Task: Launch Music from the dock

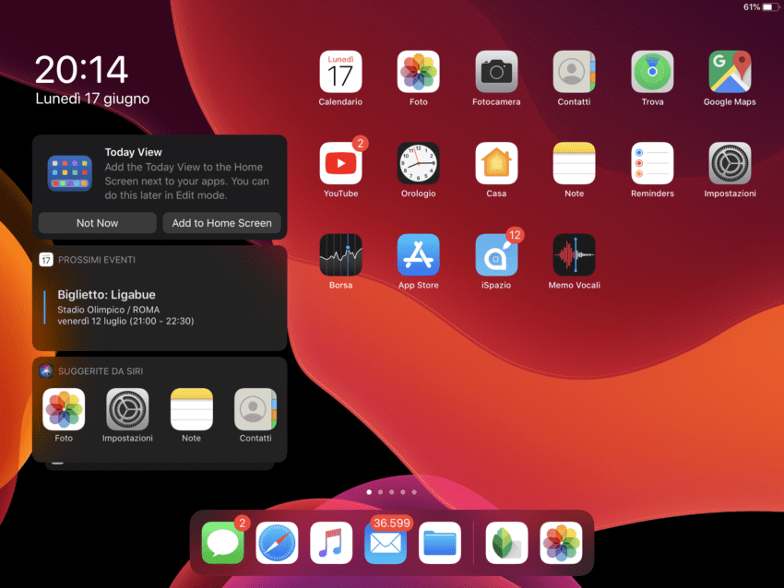Action: (x=331, y=543)
